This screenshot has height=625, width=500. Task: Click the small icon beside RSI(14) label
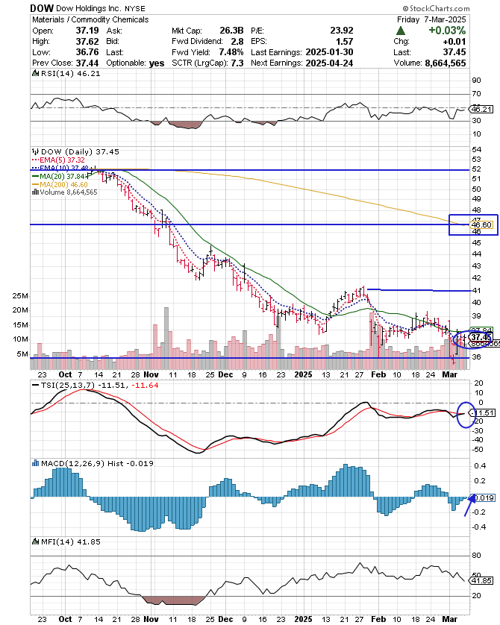[36, 73]
